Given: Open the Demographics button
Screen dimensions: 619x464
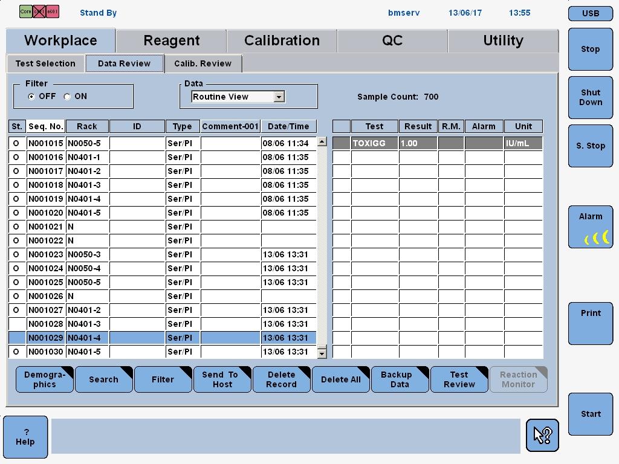Looking at the screenshot, I should (x=45, y=379).
